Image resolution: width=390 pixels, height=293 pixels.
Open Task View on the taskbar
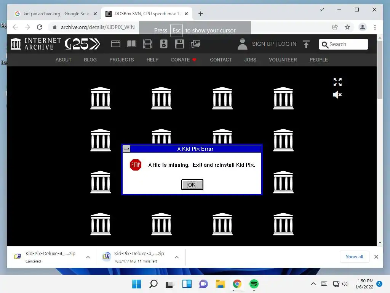(170, 284)
